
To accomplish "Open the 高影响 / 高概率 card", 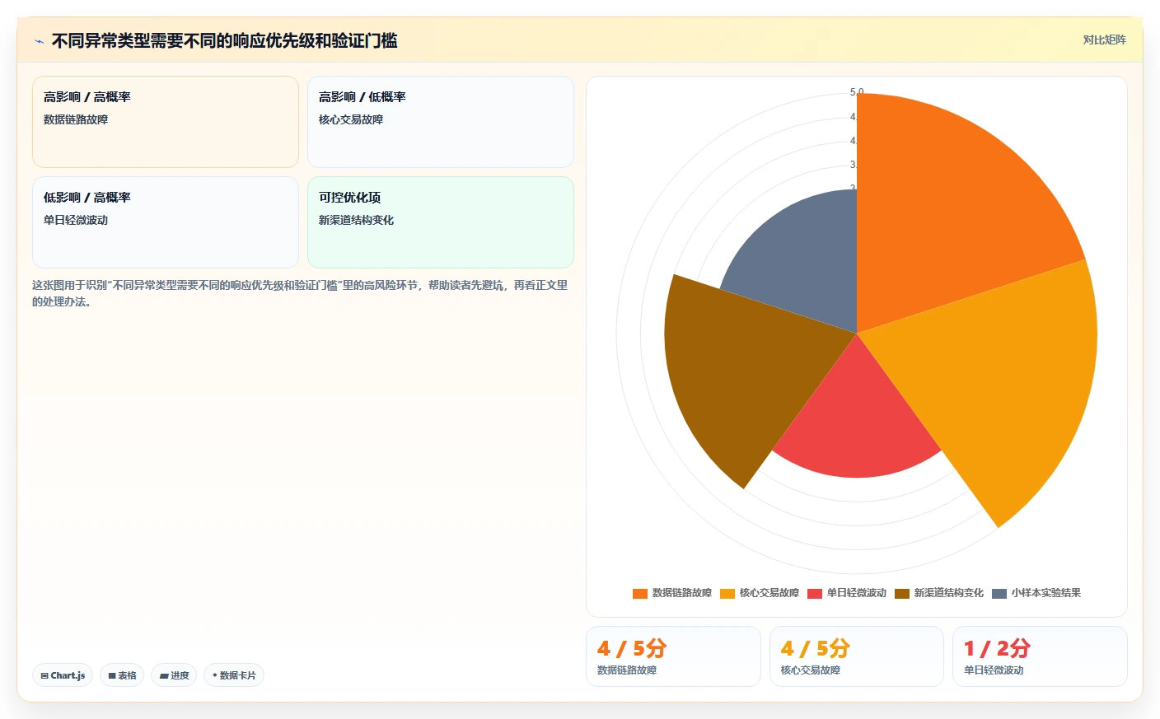I will coord(166,122).
